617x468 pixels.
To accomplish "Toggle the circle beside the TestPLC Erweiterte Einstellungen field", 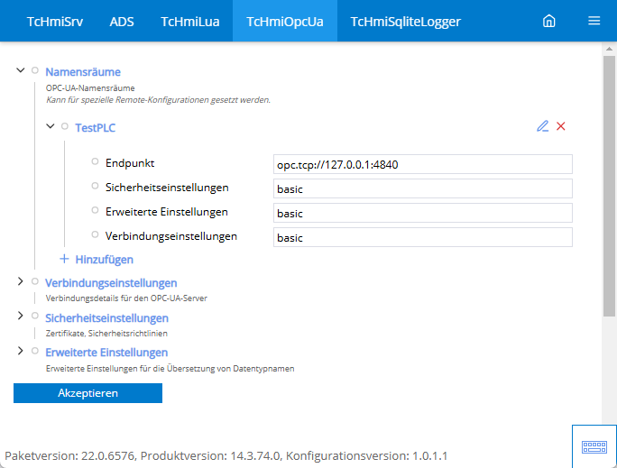I will (x=95, y=210).
